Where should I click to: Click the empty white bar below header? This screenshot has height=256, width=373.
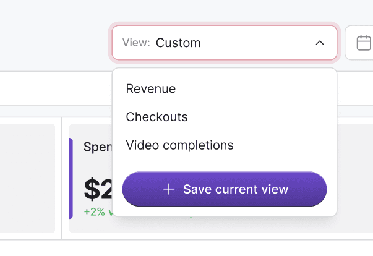(56, 88)
